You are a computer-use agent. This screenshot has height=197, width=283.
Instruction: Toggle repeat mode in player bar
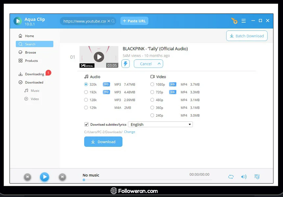(x=231, y=177)
